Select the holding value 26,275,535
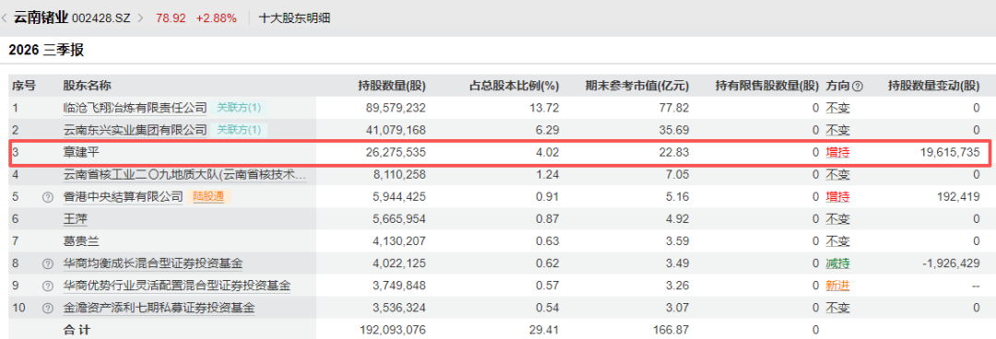Viewport: 996px width, 339px height. coord(396,152)
